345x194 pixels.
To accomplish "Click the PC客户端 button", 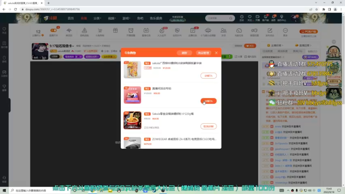I will point(308,31).
